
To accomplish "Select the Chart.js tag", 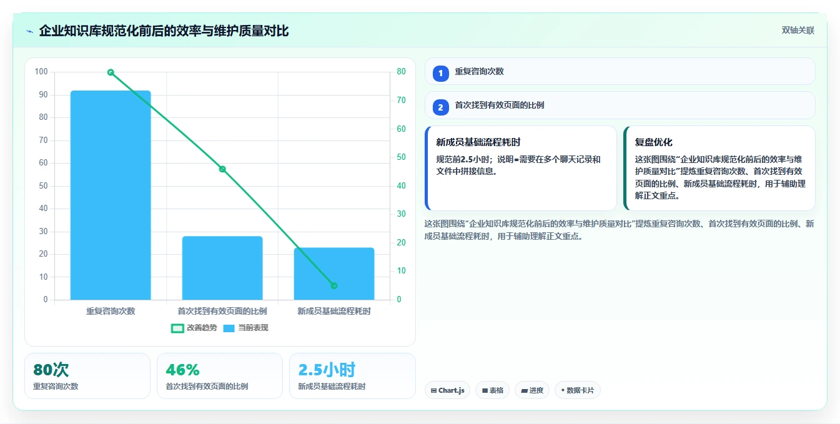I will pyautogui.click(x=447, y=390).
